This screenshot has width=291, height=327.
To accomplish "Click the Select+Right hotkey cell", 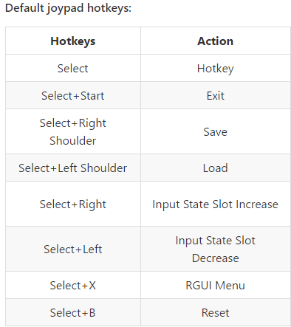I will pos(73,204).
